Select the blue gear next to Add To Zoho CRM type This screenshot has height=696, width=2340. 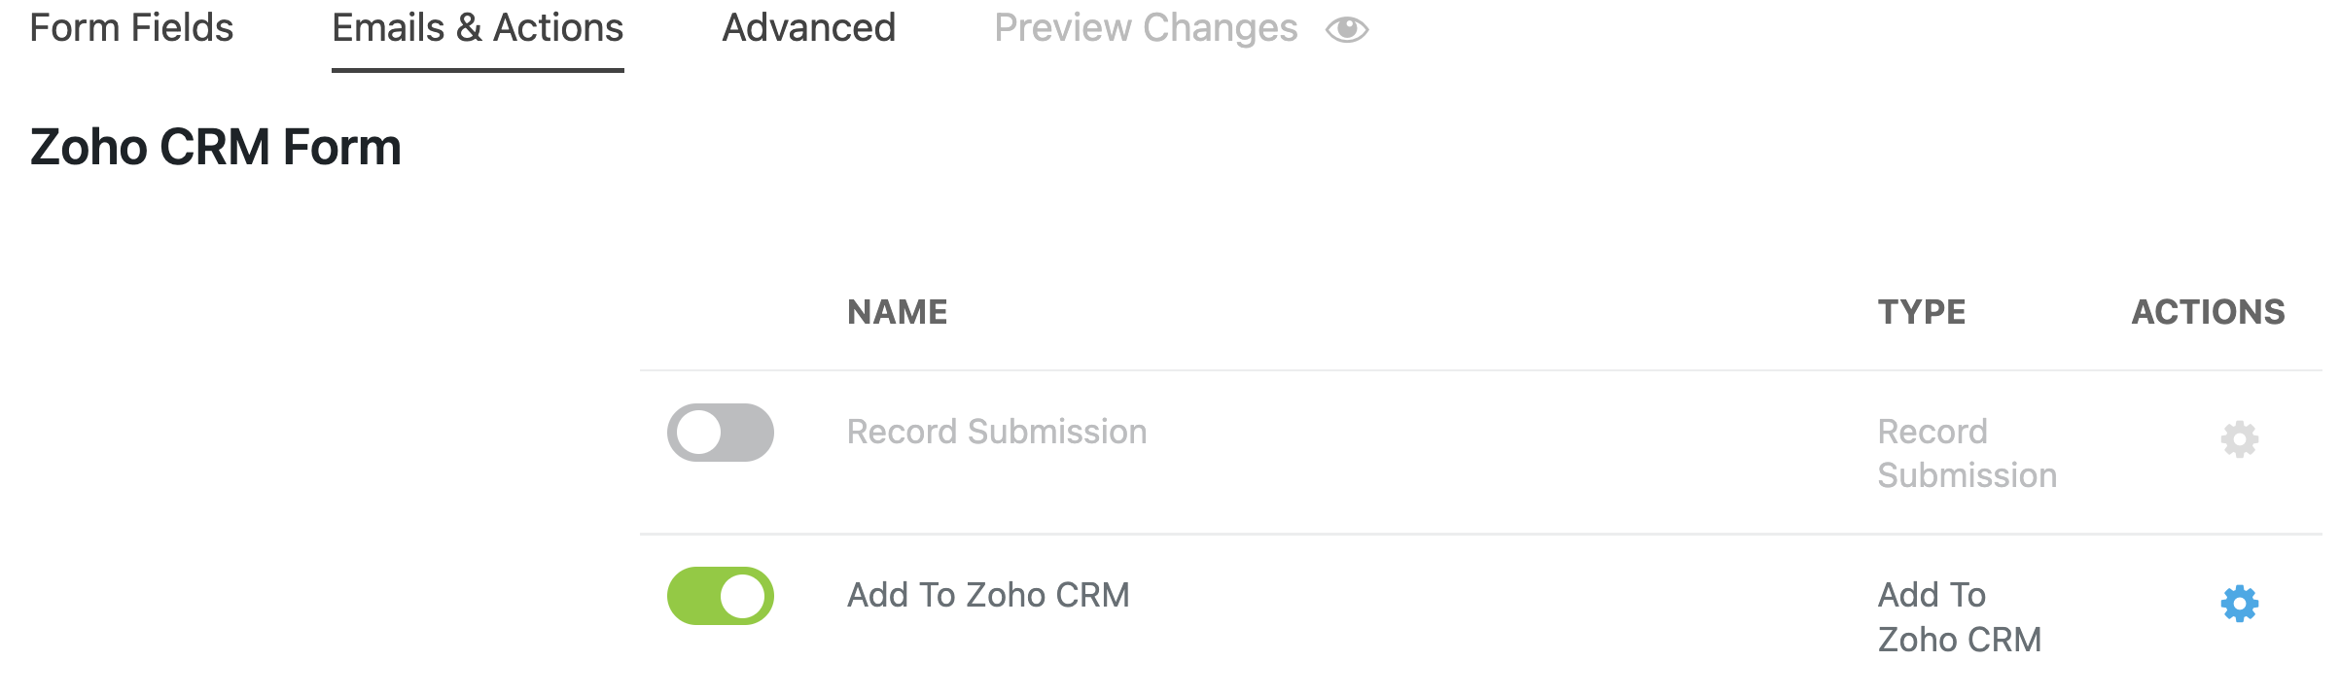(x=2239, y=605)
